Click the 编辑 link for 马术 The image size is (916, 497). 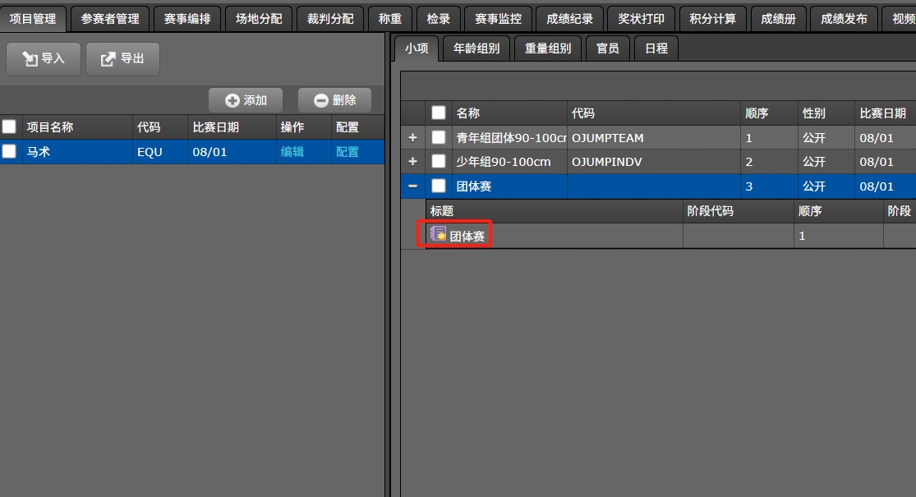(292, 152)
